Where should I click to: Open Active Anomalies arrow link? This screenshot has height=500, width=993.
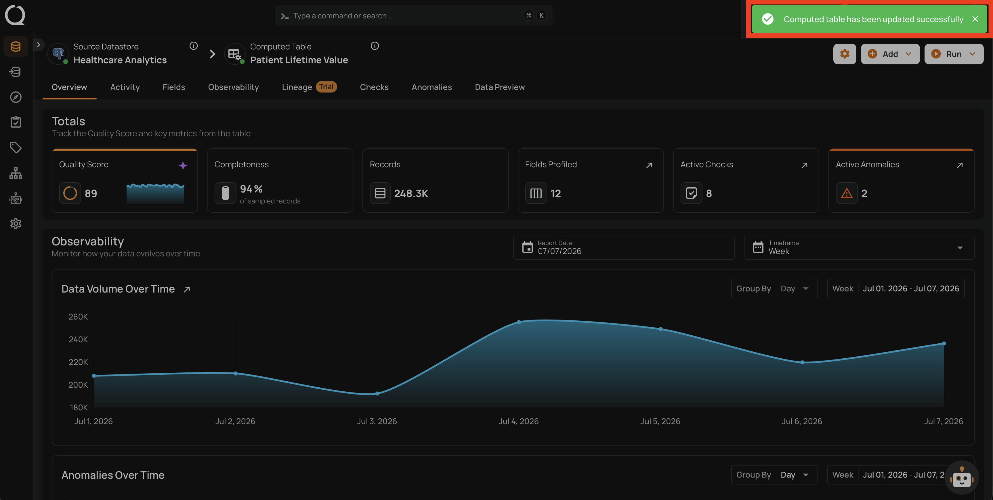(x=960, y=165)
